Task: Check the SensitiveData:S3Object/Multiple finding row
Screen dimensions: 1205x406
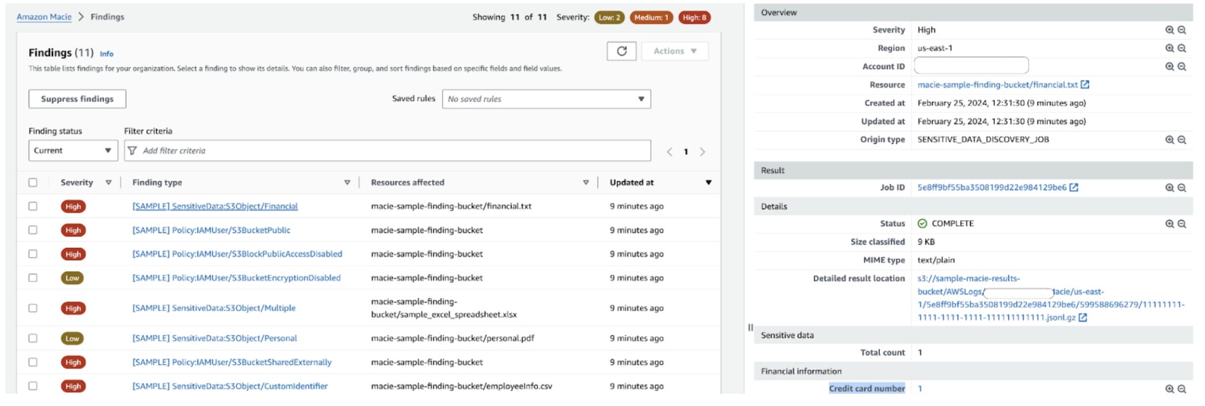Action: [x=33, y=308]
